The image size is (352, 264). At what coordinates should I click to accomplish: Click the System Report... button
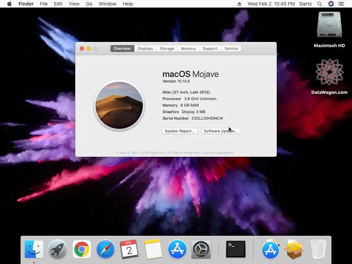[x=180, y=131]
